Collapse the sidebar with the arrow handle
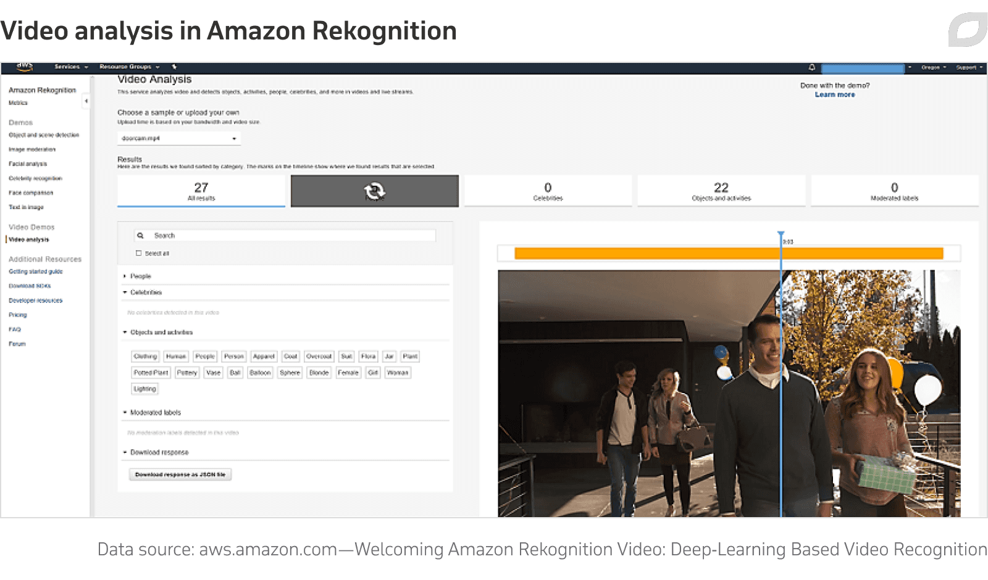The width and height of the screenshot is (988, 580). click(86, 101)
